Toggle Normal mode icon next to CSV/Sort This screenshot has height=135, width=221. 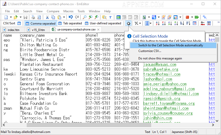(x=19, y=23)
